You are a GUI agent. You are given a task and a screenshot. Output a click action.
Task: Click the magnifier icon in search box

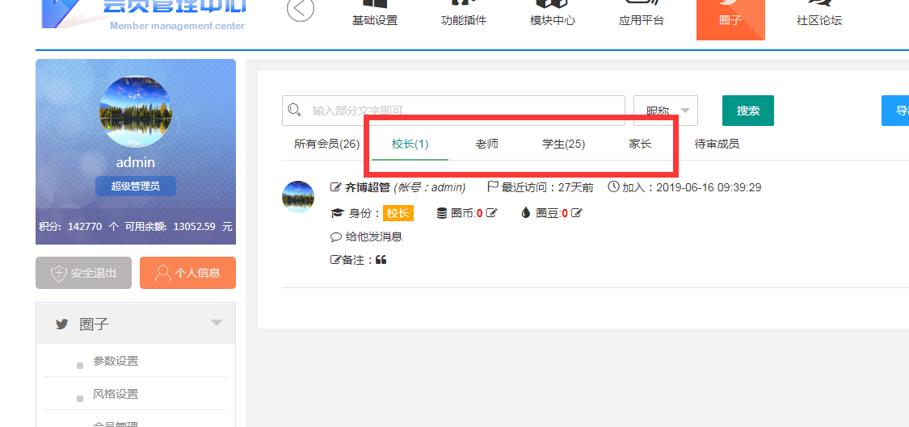point(295,110)
